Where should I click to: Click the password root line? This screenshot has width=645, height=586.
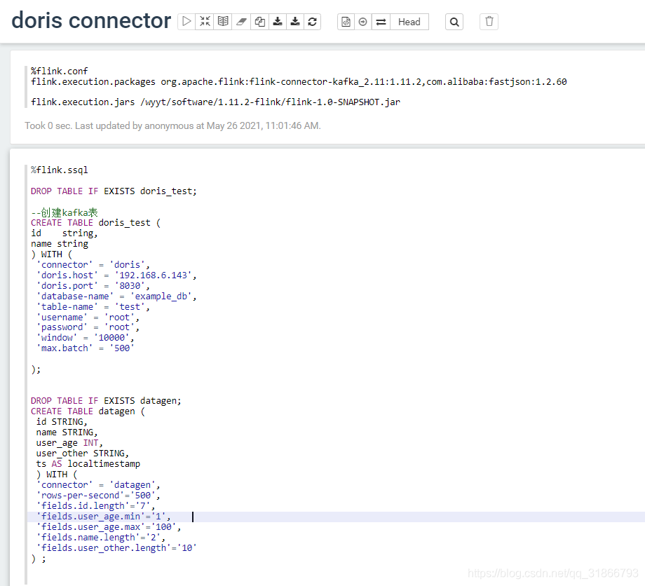[88, 327]
